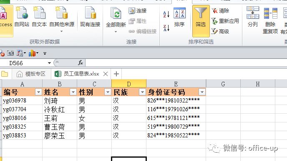Open the 排序 sort dialog

[179, 17]
